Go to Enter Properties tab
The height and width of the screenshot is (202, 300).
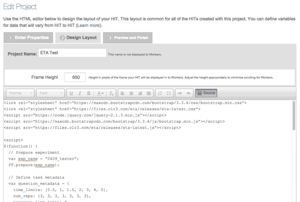point(28,37)
